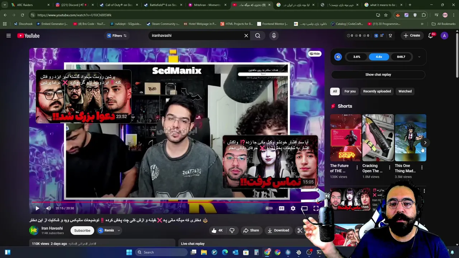Viewport: 459px width, 258px height.
Task: Open the YouTube hamburger guide menu
Action: [9, 35]
